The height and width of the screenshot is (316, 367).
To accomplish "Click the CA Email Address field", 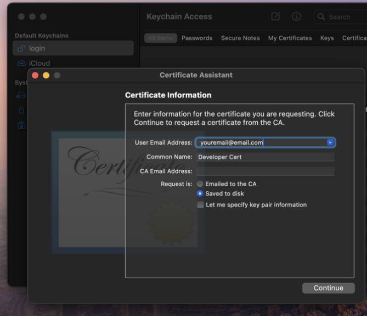I will tap(265, 171).
